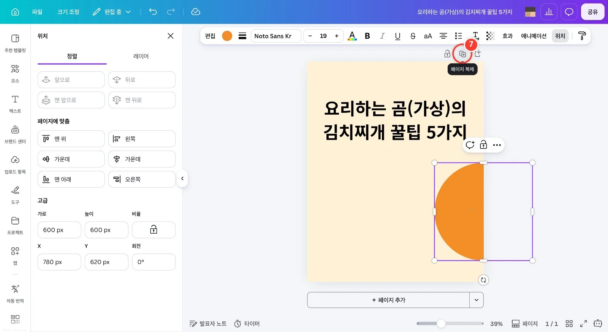Toggle underline formatting
This screenshot has width=608, height=332.
click(x=397, y=36)
